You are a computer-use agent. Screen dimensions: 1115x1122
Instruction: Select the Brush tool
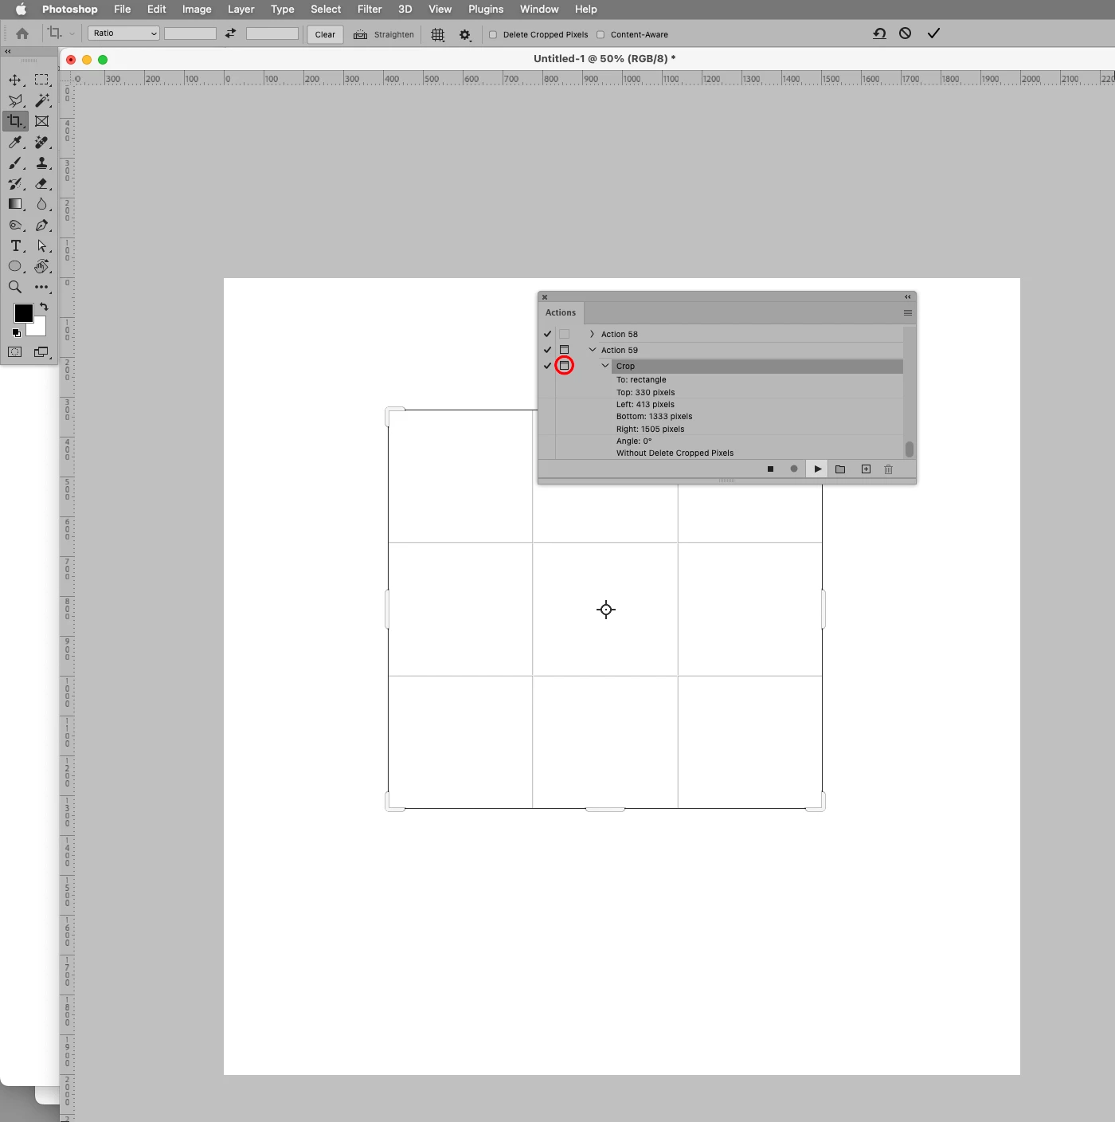(15, 163)
